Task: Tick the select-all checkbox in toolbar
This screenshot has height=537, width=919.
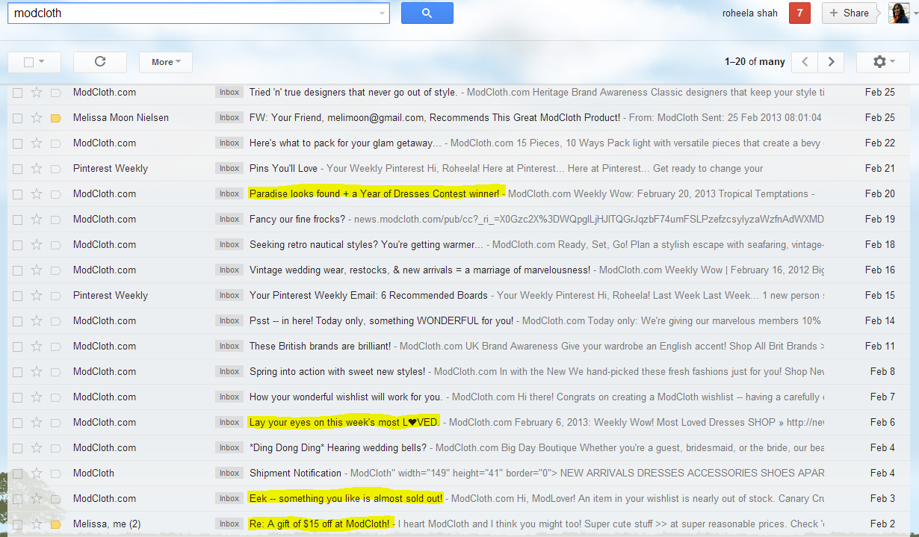Action: [x=28, y=62]
